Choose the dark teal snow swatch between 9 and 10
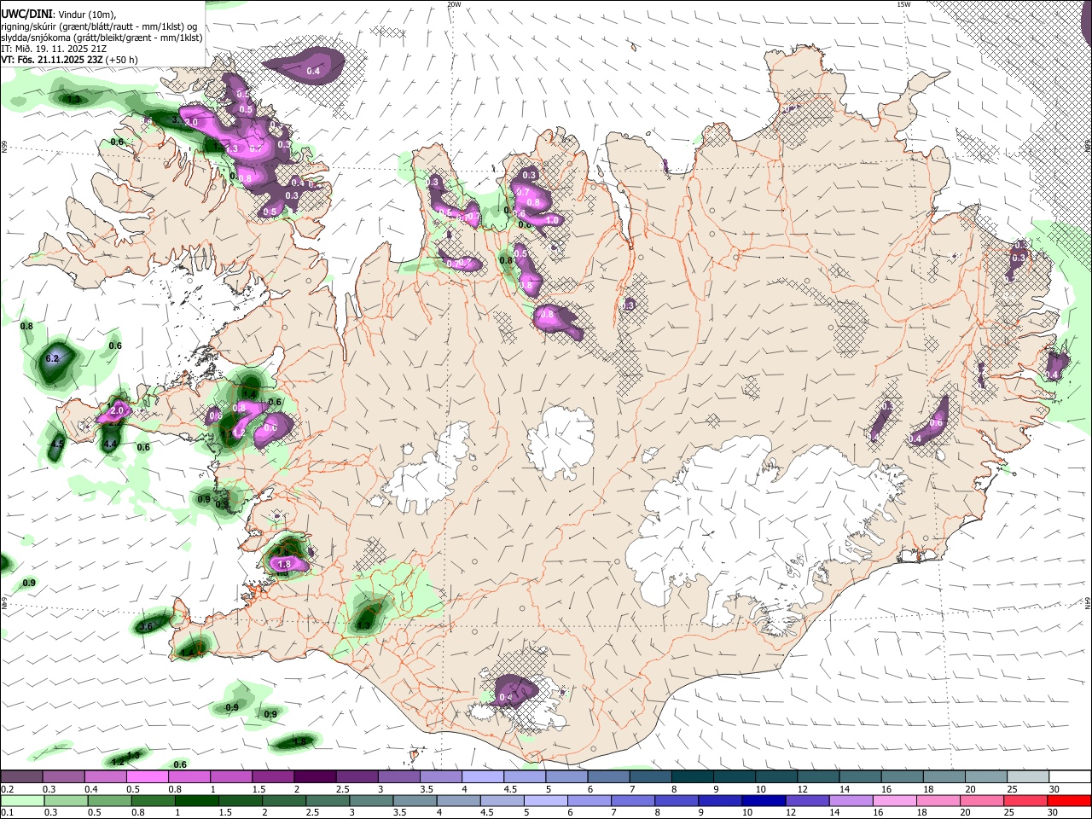 (x=734, y=776)
